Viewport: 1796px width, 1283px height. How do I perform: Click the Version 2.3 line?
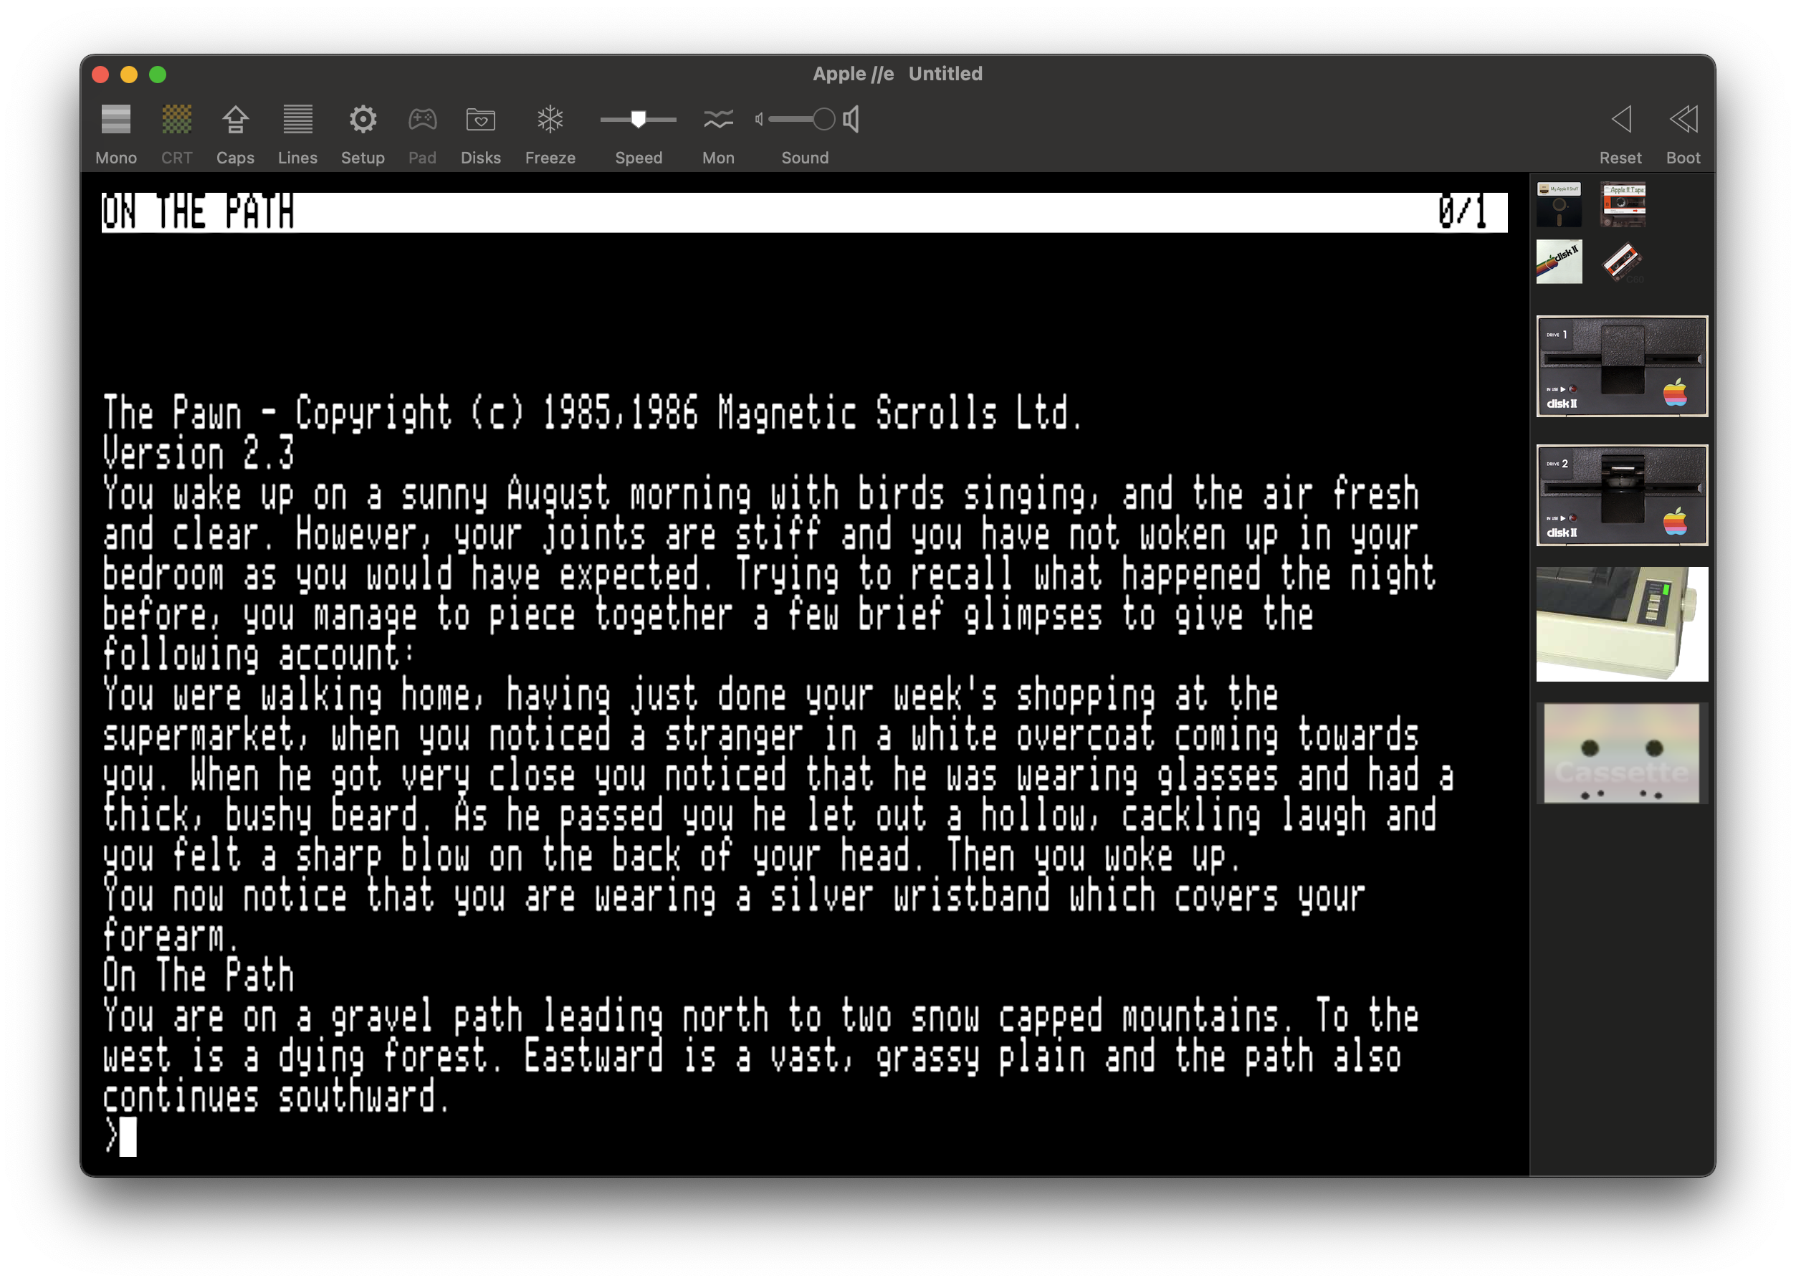click(199, 454)
